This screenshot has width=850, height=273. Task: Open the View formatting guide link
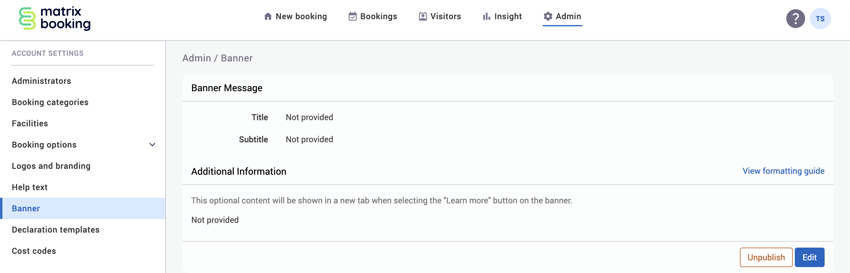[783, 171]
